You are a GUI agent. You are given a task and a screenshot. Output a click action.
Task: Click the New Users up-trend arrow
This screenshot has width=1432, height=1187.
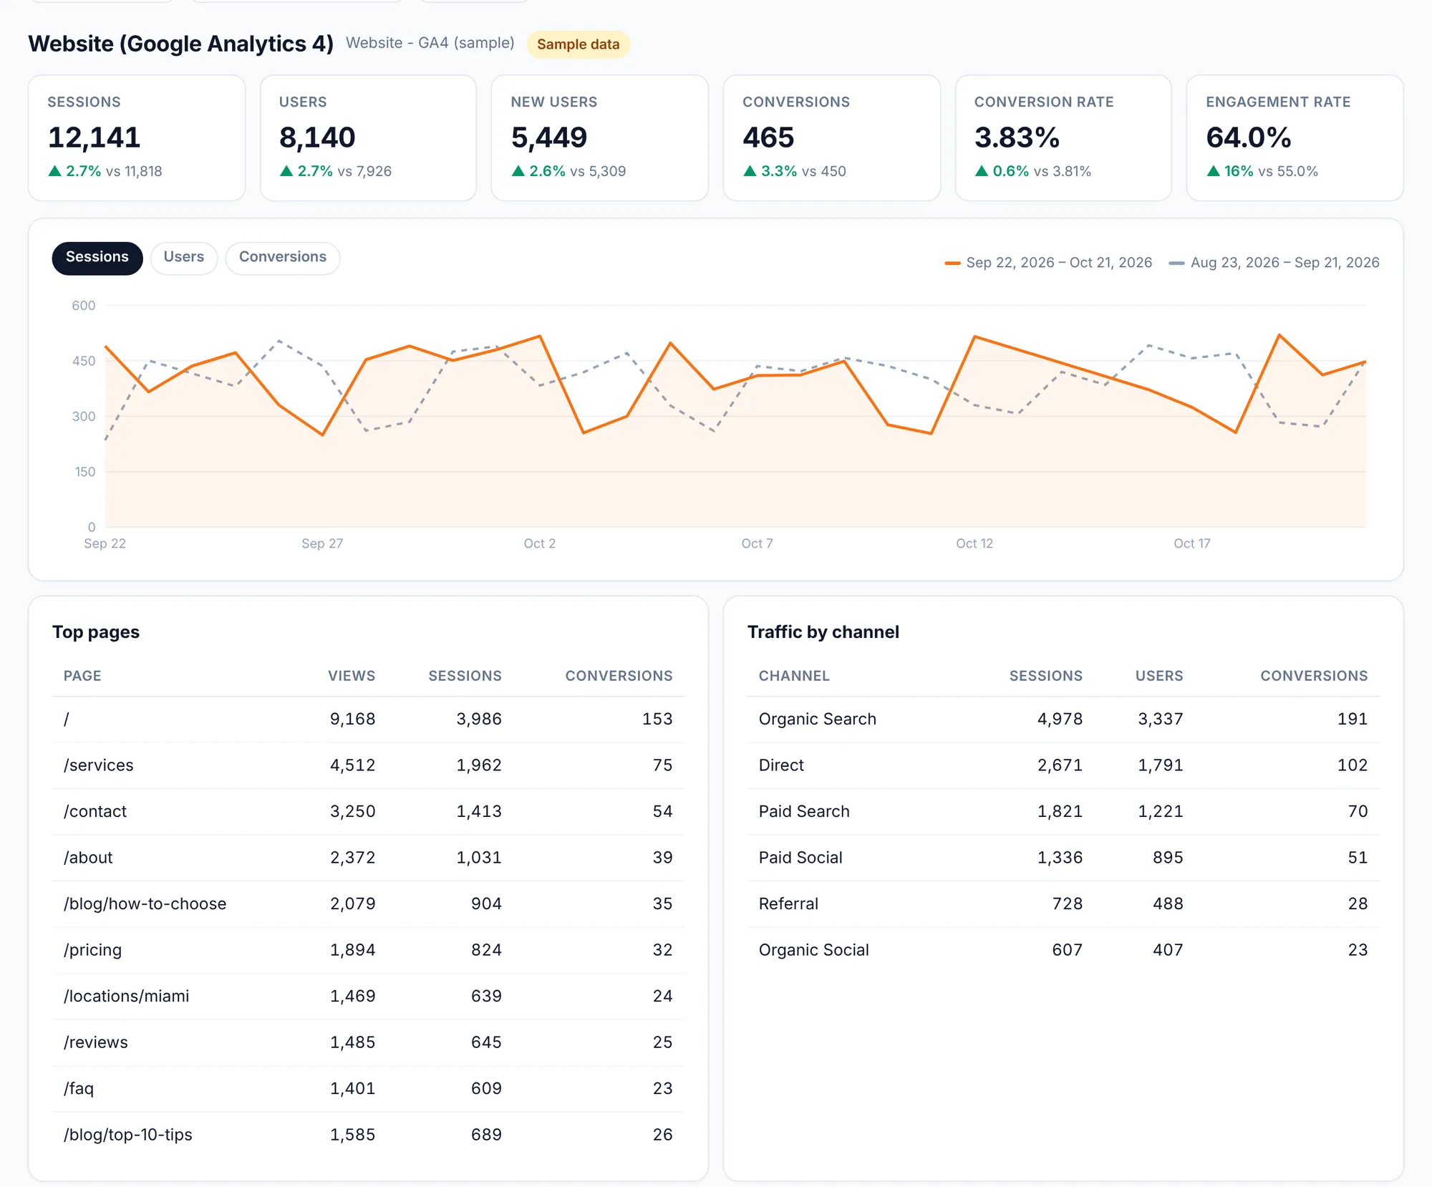(x=518, y=171)
